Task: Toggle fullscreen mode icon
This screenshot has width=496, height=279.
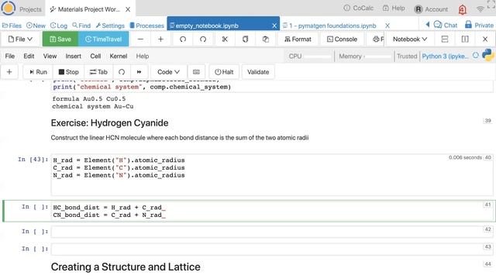Action: click(491, 5)
